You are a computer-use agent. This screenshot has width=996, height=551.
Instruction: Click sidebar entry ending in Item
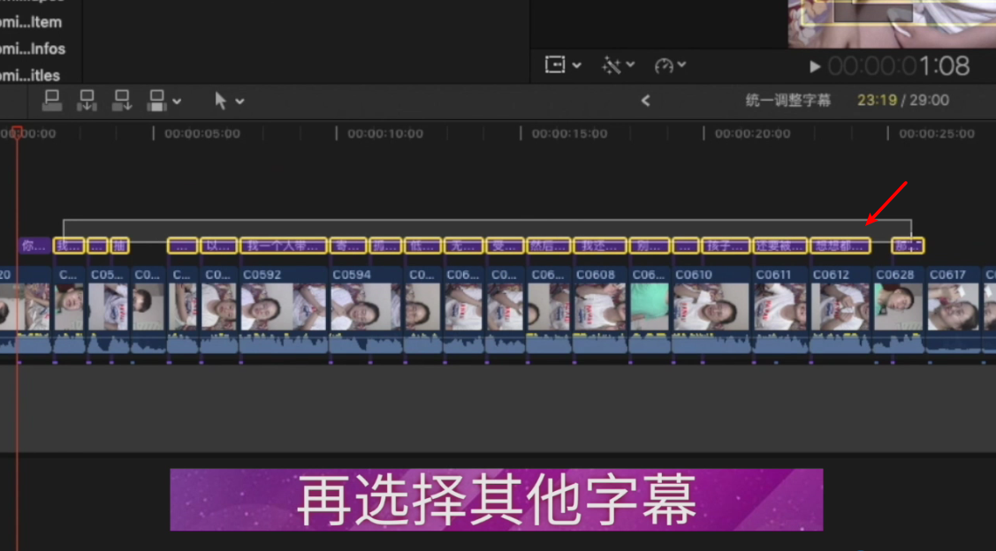click(x=31, y=22)
